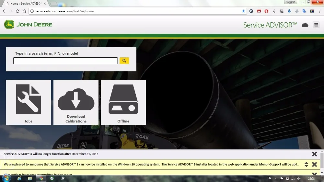
Task: Click the taskbar clock showing 22:28
Action: tap(311, 179)
